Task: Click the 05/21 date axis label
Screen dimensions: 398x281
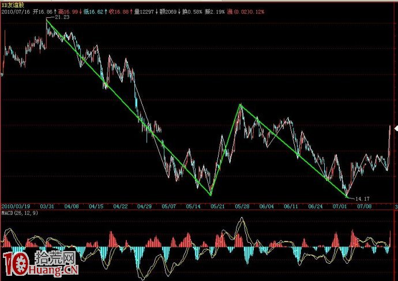Action: 217,207
